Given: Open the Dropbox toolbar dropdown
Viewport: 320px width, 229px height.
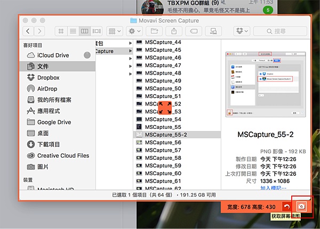Looking at the screenshot, I should coord(242,31).
